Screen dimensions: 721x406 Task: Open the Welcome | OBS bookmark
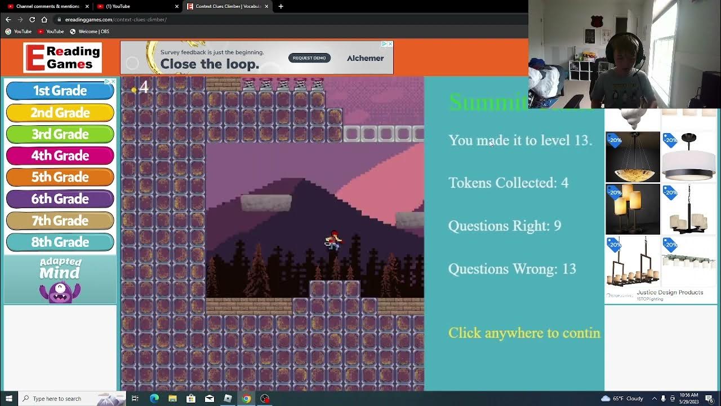point(89,32)
